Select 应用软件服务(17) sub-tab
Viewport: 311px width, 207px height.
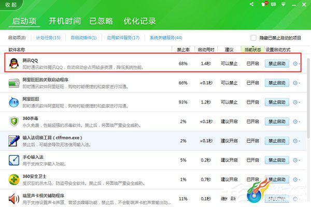pyautogui.click(x=123, y=38)
